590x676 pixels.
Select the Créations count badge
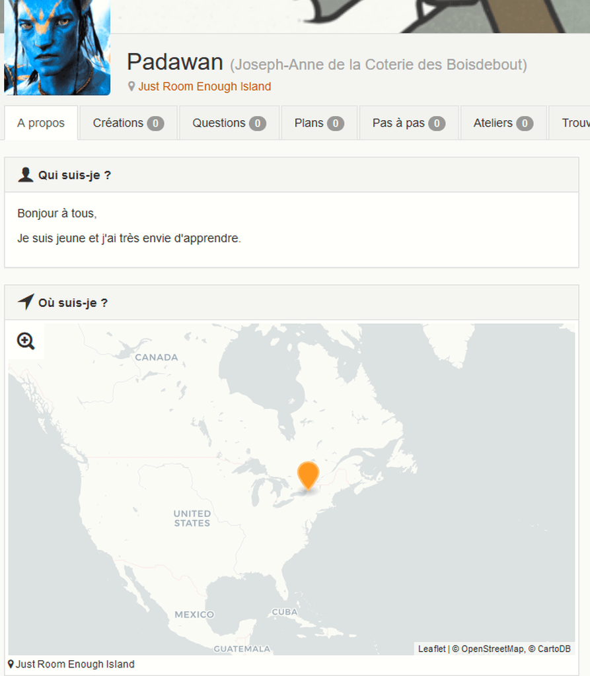click(x=155, y=123)
